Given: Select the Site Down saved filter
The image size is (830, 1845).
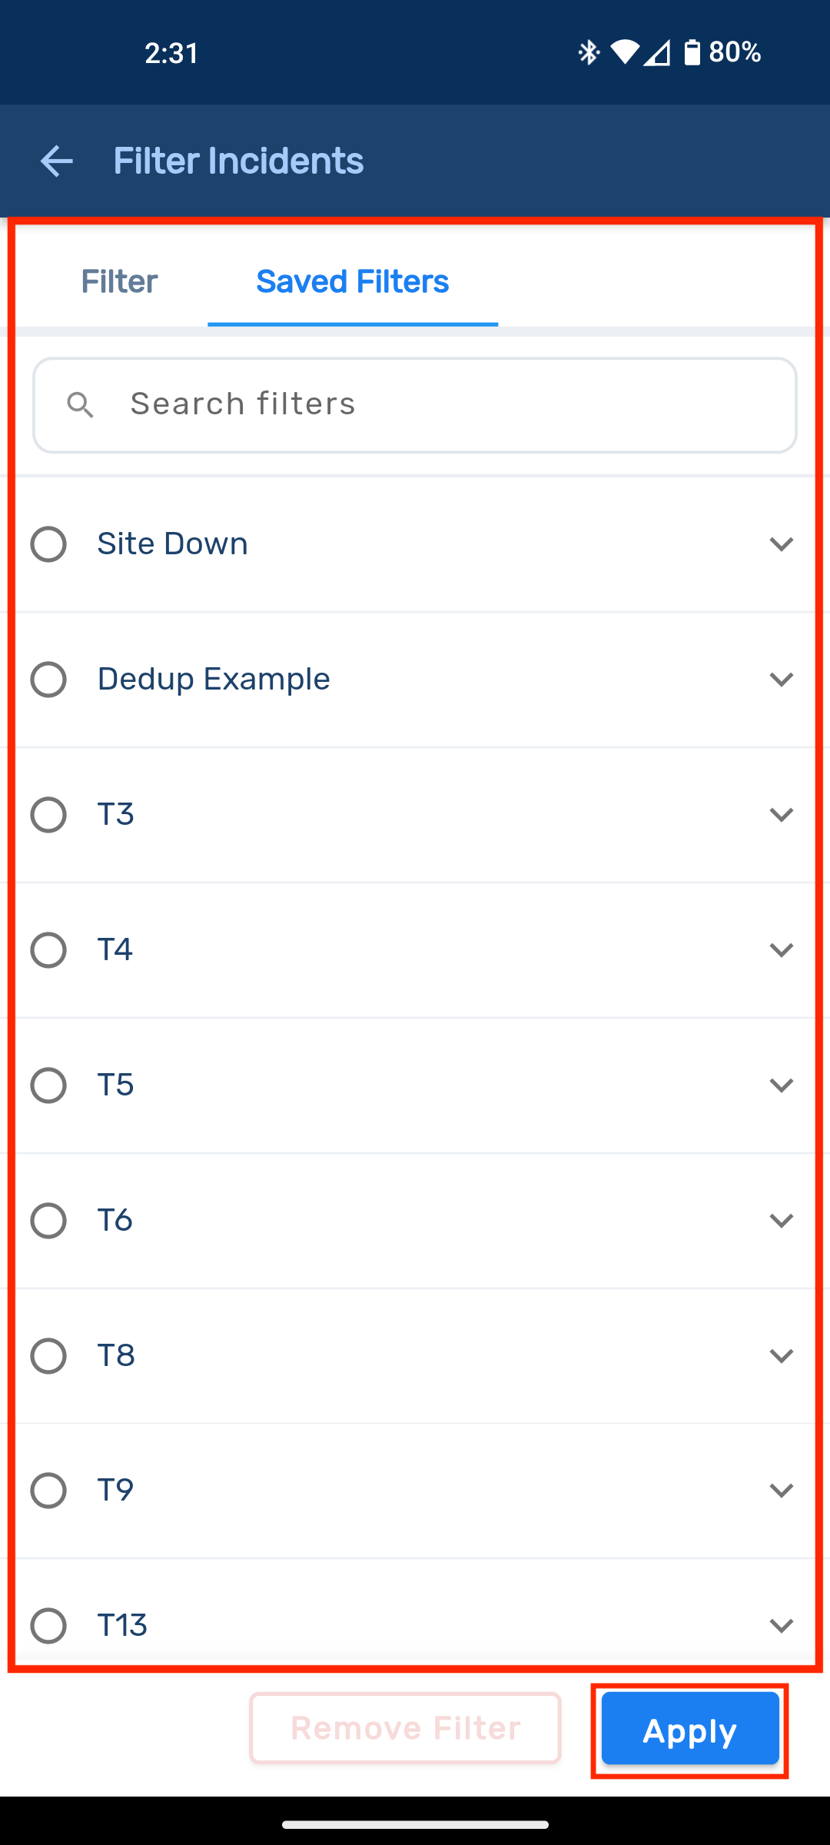Looking at the screenshot, I should (48, 544).
